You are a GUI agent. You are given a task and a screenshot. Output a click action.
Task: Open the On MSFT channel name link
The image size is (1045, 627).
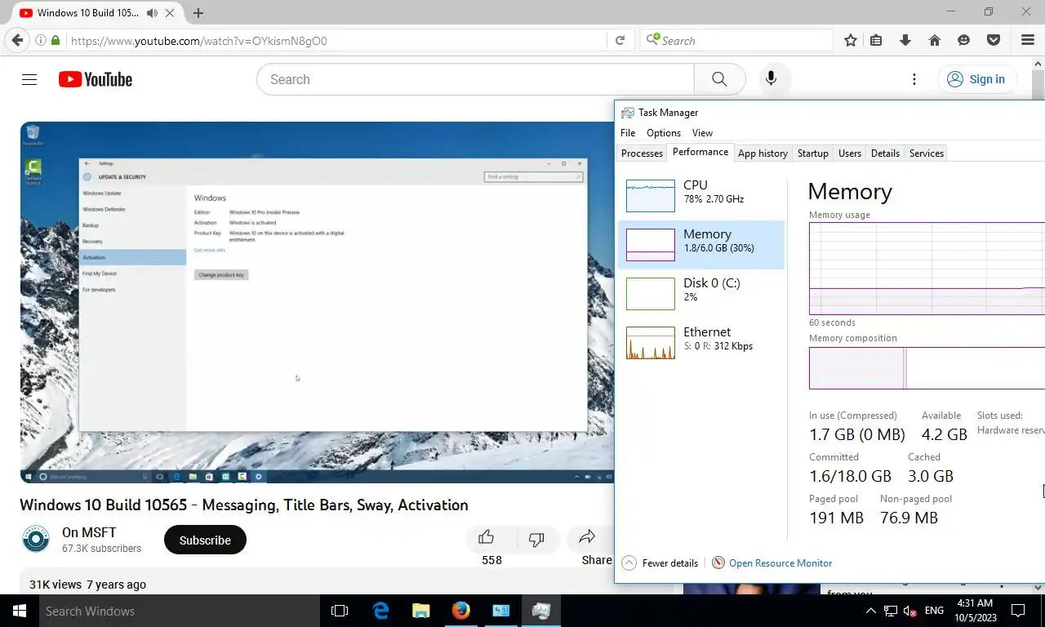[89, 532]
